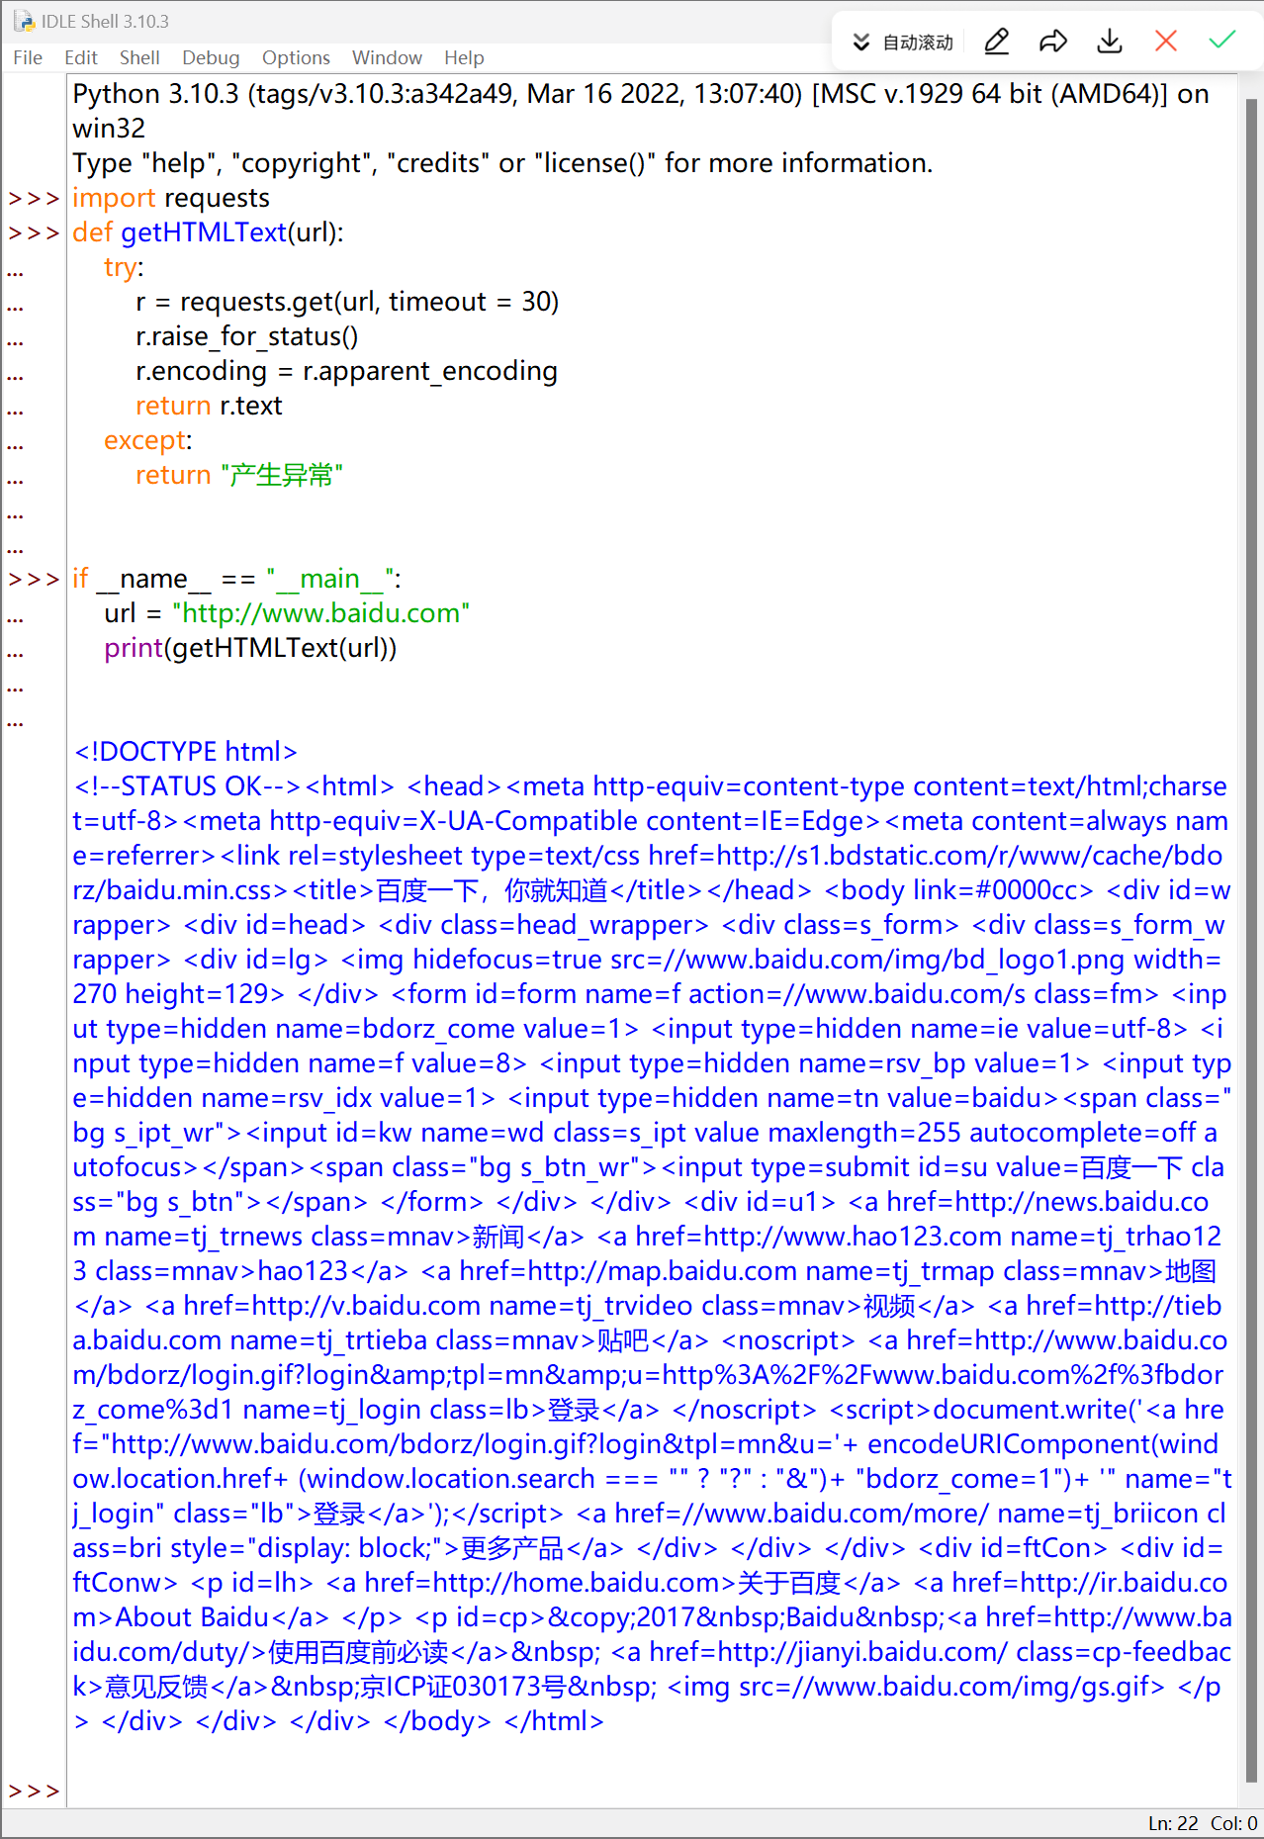Viewport: 1264px width, 1839px height.
Task: Click the red X cancel icon
Action: [1166, 41]
